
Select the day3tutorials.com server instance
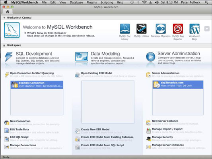point(178,85)
